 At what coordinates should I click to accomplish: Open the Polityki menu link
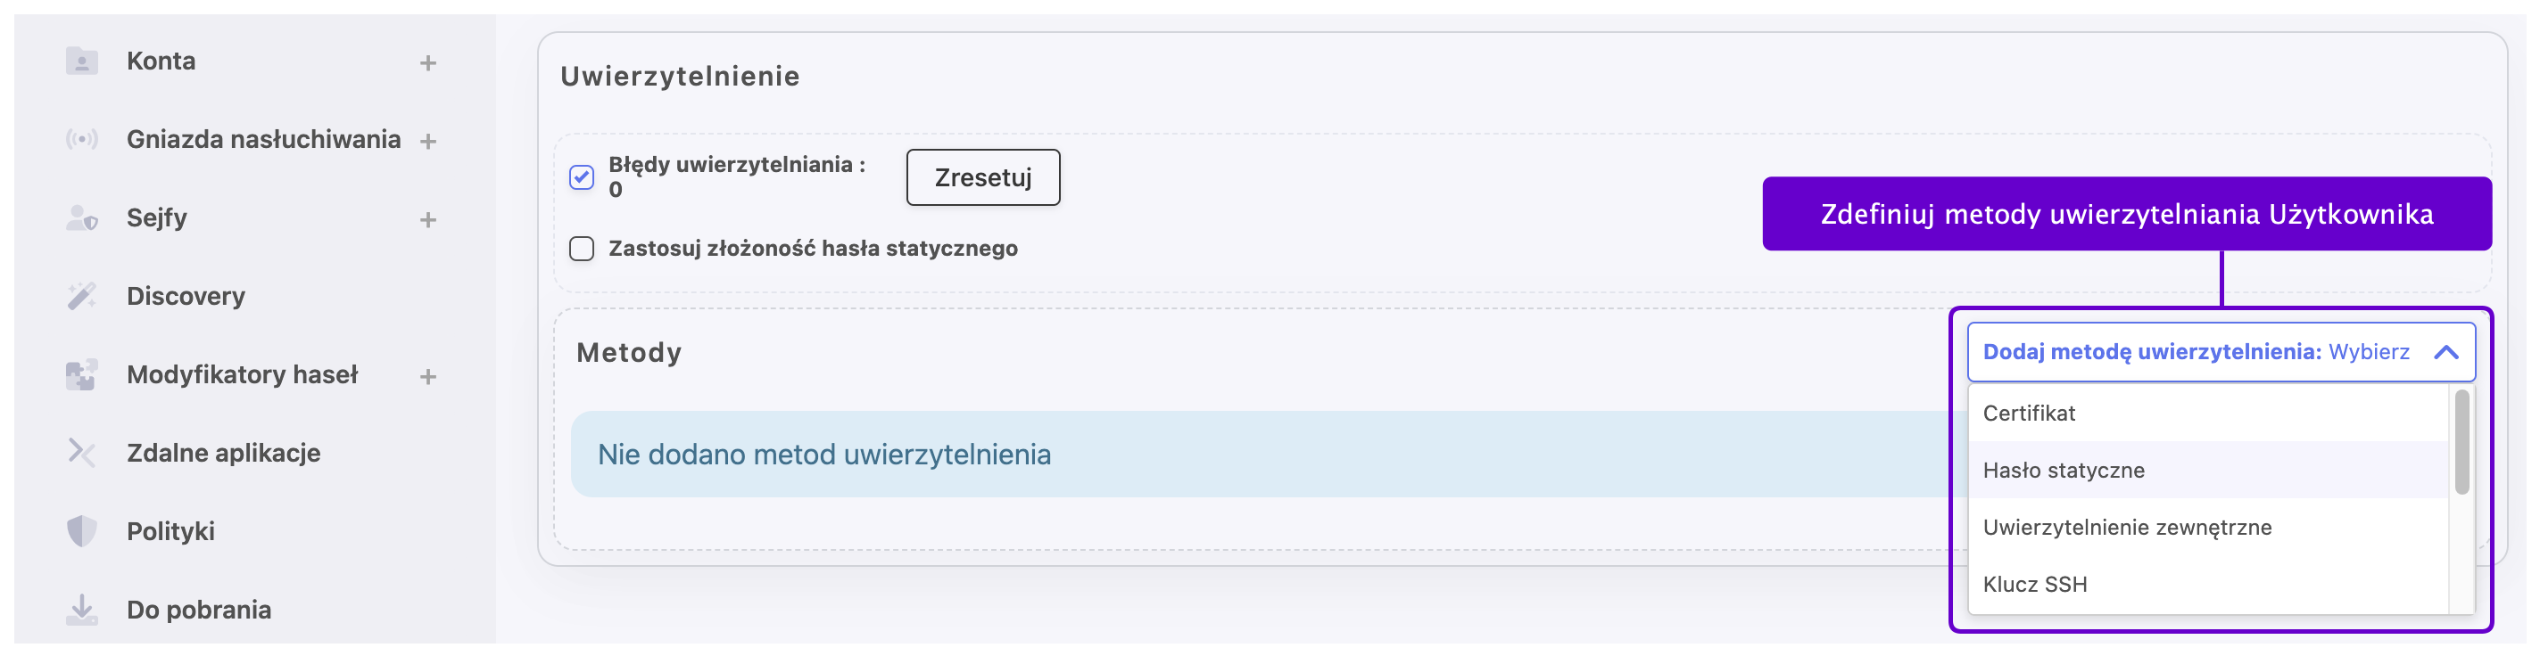point(170,531)
